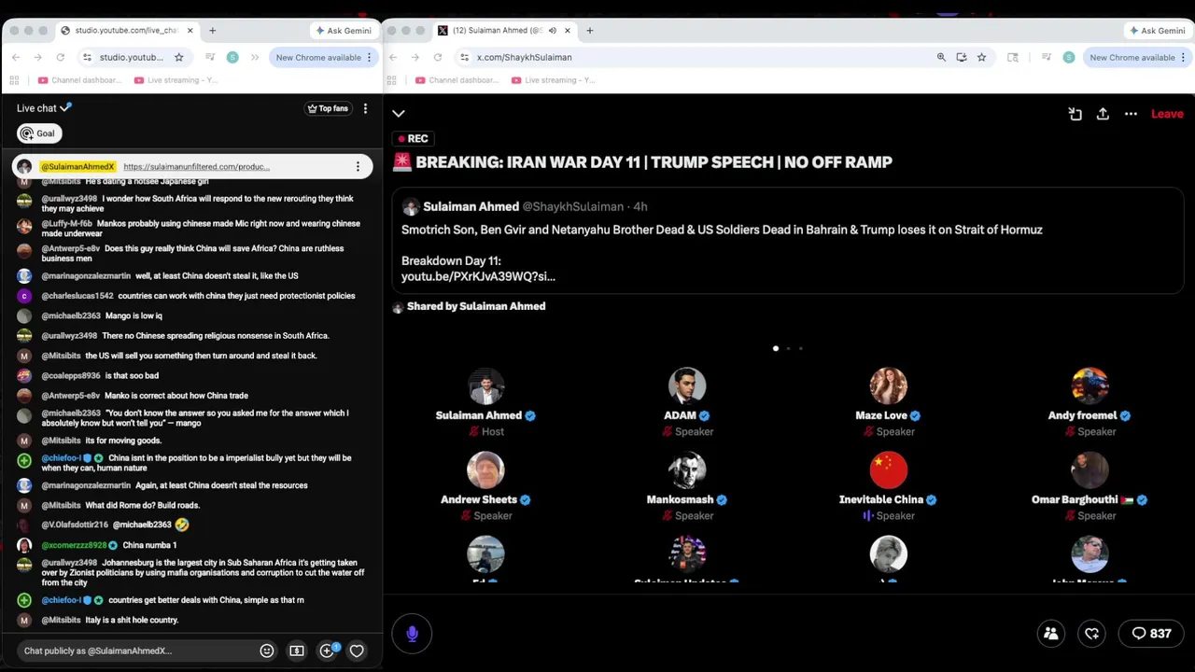Image resolution: width=1195 pixels, height=672 pixels.
Task: Toggle the microphone in the X Space
Action: click(412, 634)
